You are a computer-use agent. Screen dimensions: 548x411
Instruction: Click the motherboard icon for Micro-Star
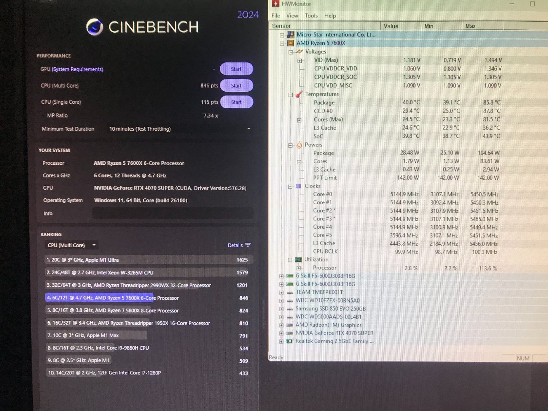pyautogui.click(x=290, y=35)
